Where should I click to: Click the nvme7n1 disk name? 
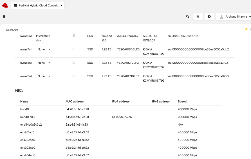(26, 49)
